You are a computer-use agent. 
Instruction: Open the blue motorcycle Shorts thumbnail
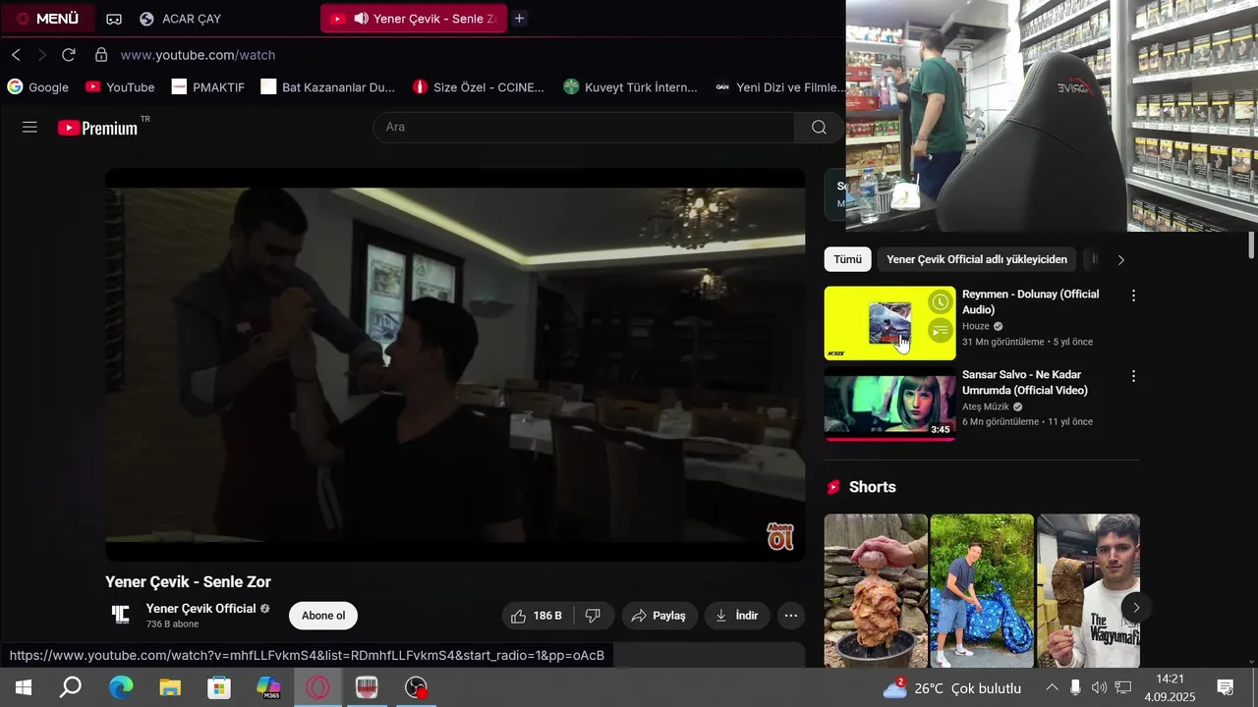point(982,591)
